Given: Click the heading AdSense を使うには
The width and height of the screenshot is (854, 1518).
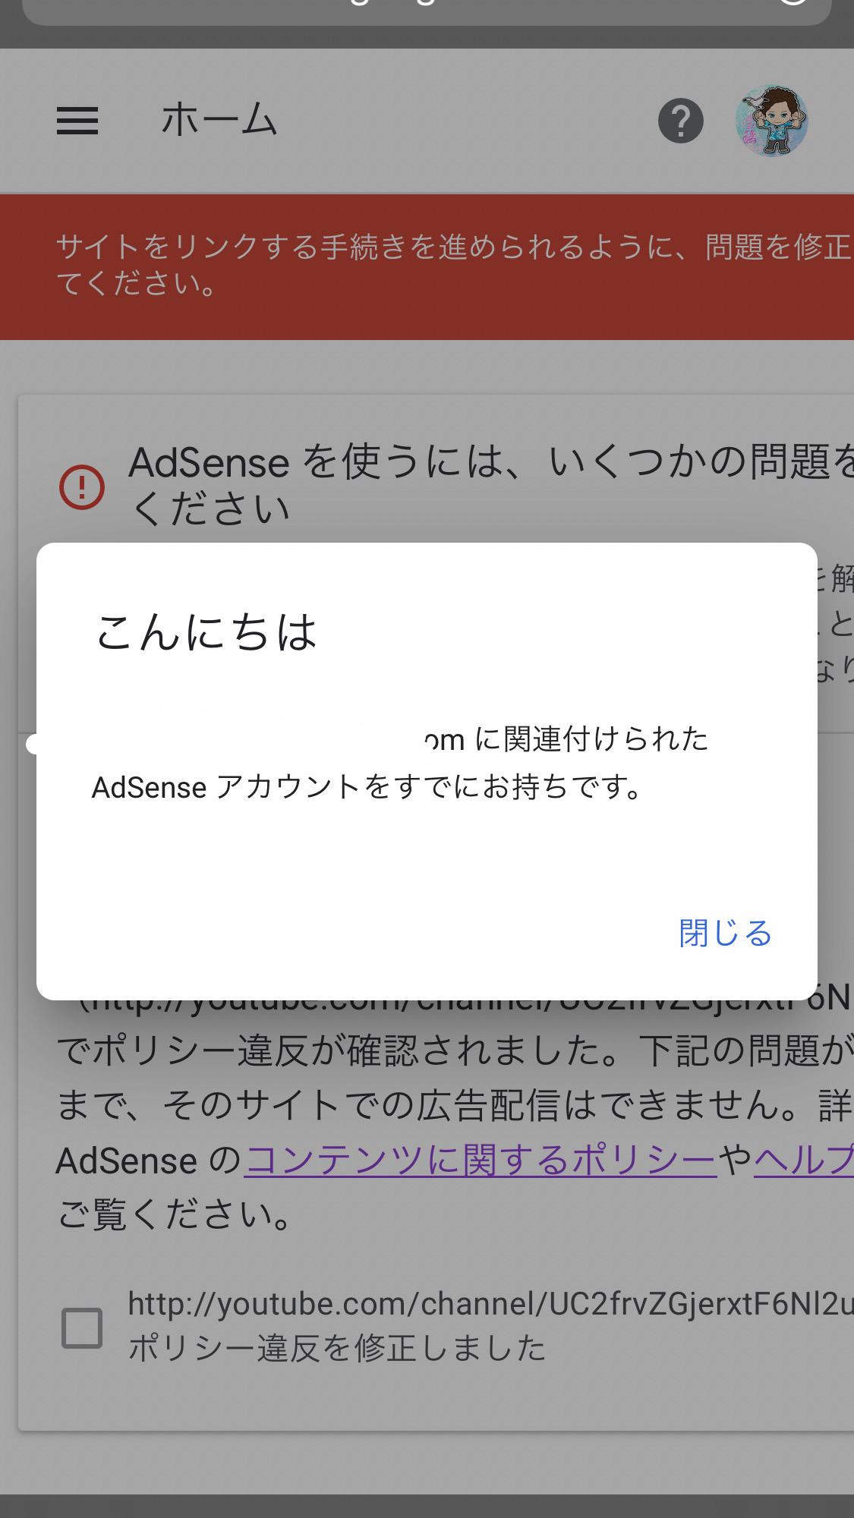Looking at the screenshot, I should [491, 484].
